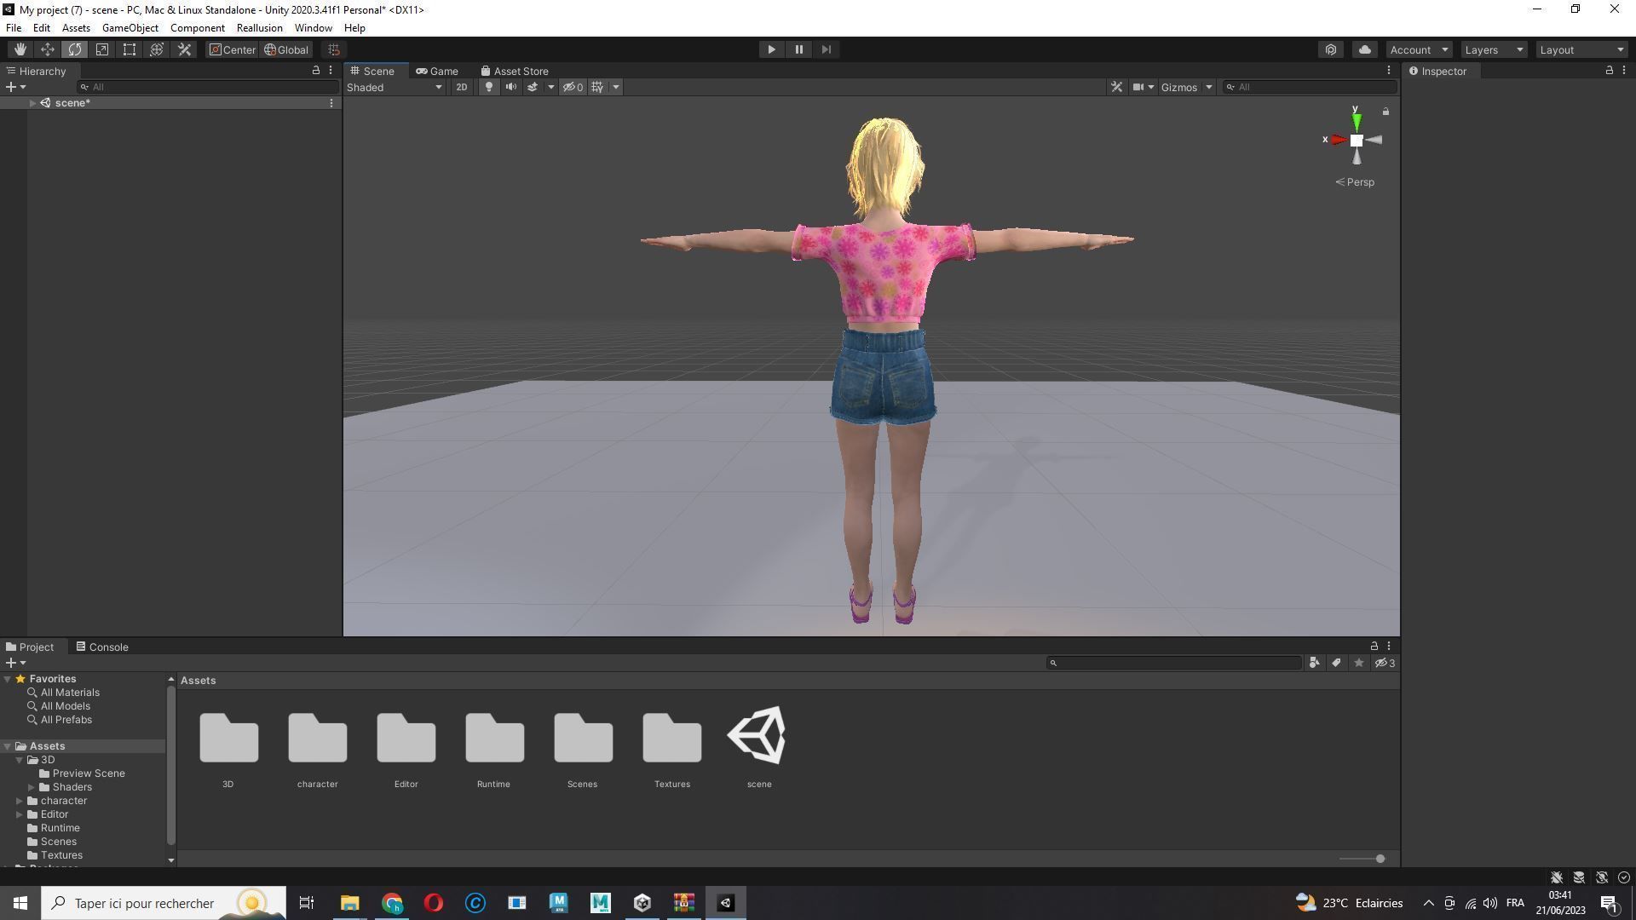Toggle scene effects like skybox
Viewport: 1636px width, 920px height.
pyautogui.click(x=533, y=87)
